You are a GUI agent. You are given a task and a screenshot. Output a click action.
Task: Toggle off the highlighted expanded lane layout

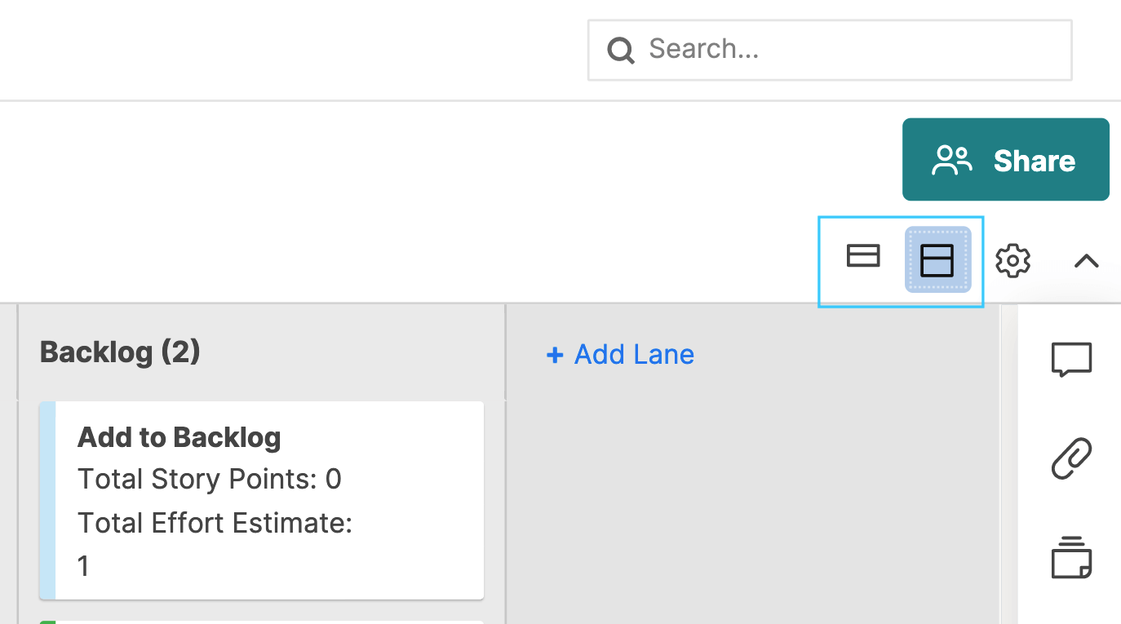937,259
